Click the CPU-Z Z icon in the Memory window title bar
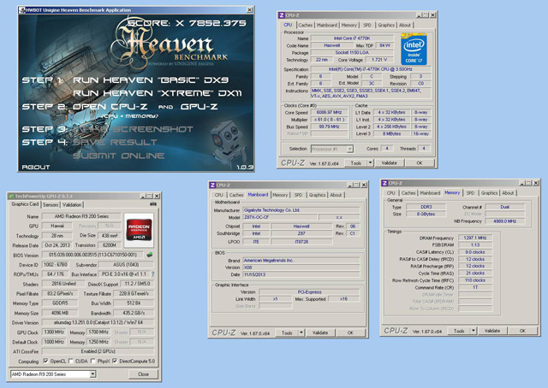The width and height of the screenshot is (548, 388). tap(384, 183)
